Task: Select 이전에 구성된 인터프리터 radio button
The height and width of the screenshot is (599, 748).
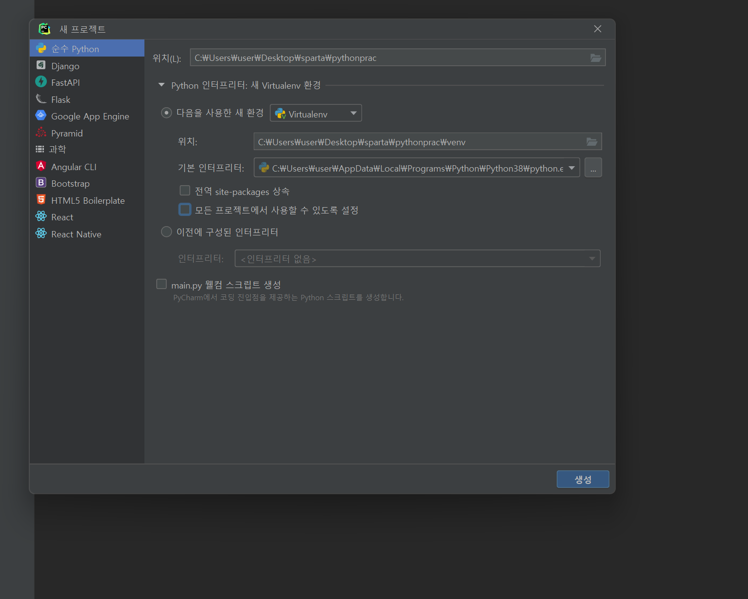Action: (x=166, y=232)
